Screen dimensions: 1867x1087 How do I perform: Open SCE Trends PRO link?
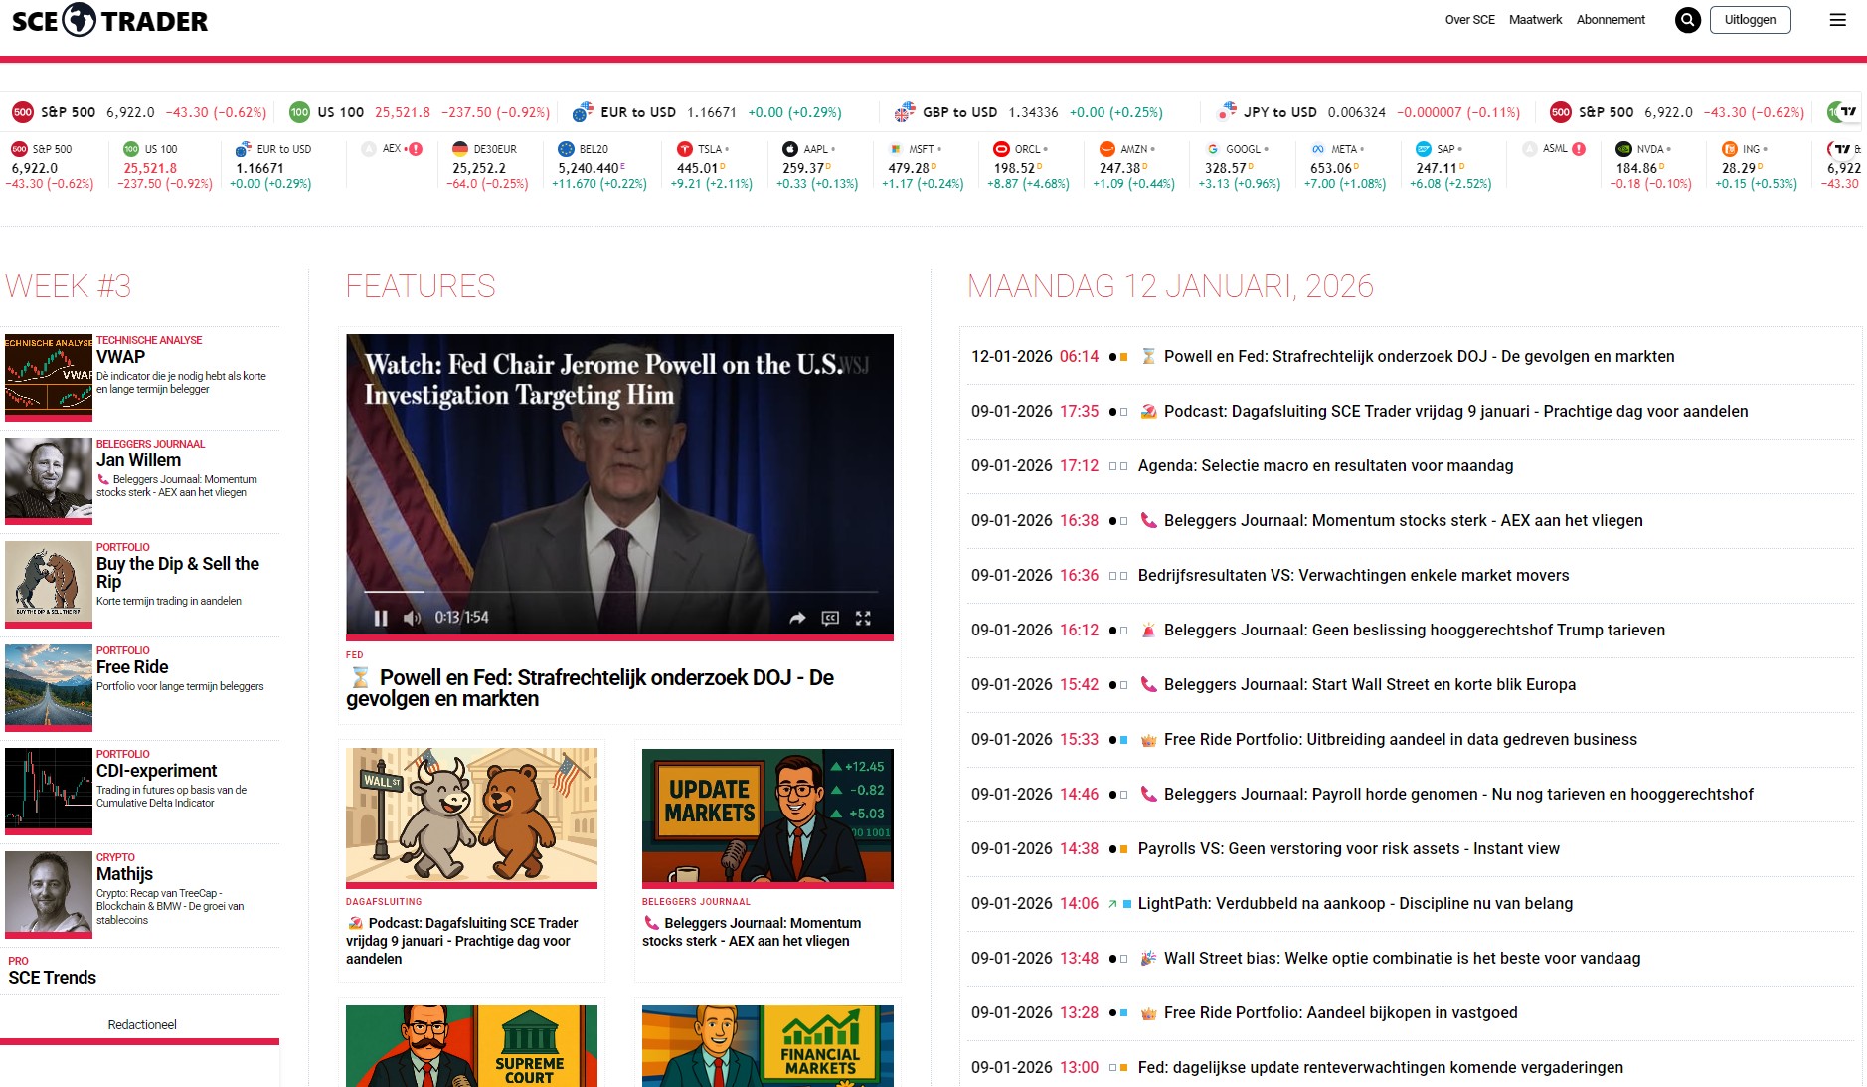point(52,978)
